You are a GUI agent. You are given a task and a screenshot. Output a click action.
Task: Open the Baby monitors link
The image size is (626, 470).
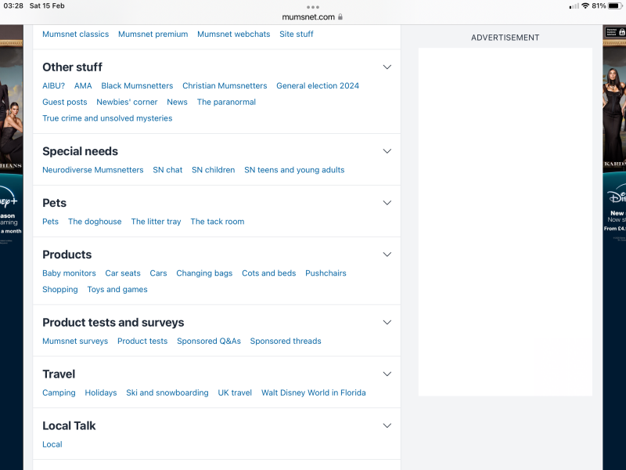click(x=69, y=273)
